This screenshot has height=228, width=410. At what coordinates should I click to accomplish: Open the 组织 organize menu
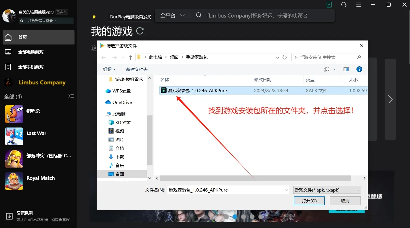click(x=109, y=69)
